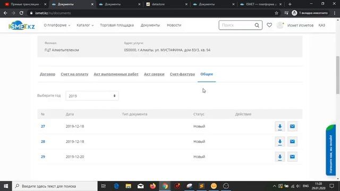This screenshot has width=340, height=191.
Task: Launch Firefox from the taskbar
Action: point(153,186)
